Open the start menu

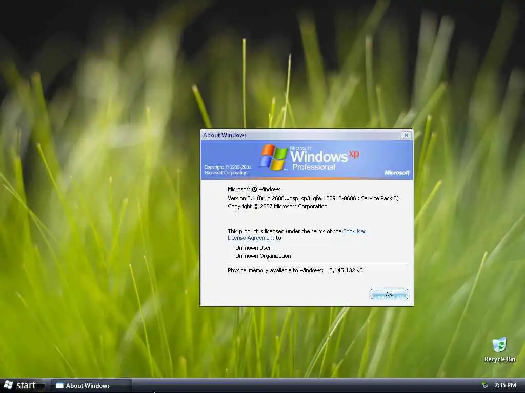[22, 385]
